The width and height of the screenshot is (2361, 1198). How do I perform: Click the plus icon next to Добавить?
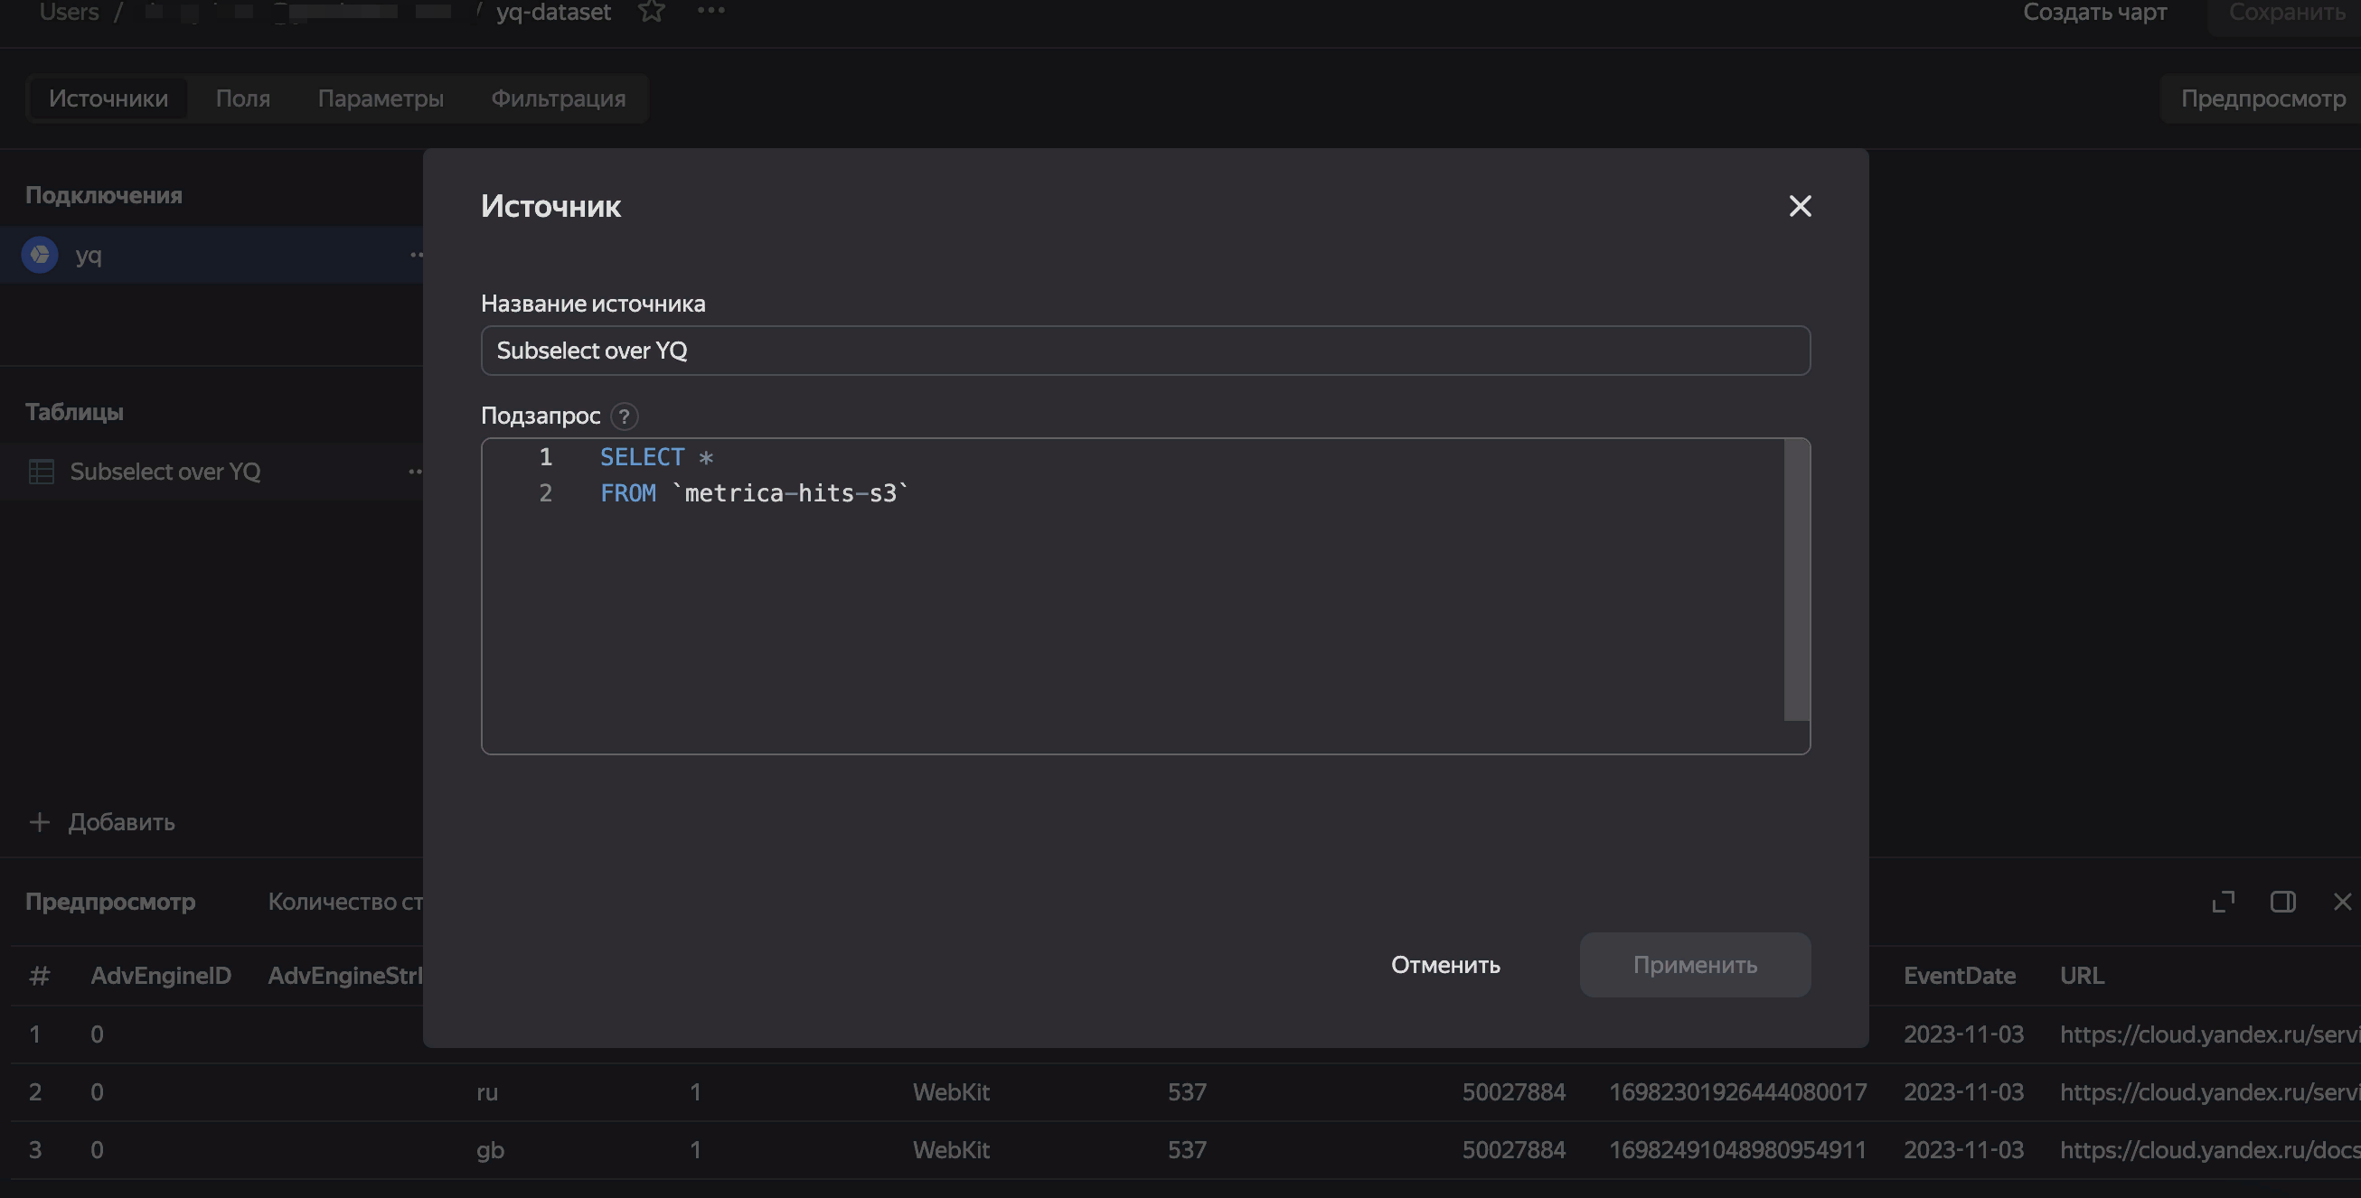(x=39, y=822)
